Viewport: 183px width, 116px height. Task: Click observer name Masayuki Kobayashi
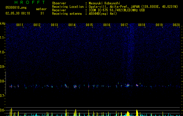point(104,3)
